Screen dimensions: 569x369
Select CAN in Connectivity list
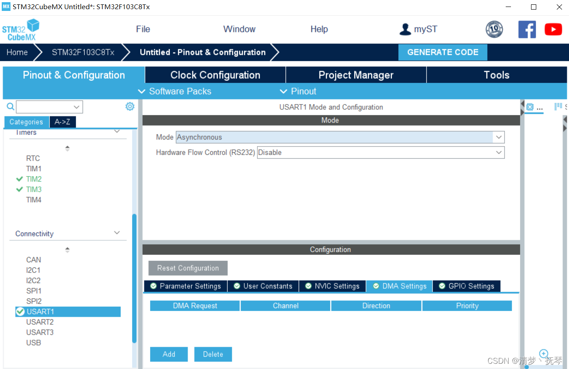(34, 260)
